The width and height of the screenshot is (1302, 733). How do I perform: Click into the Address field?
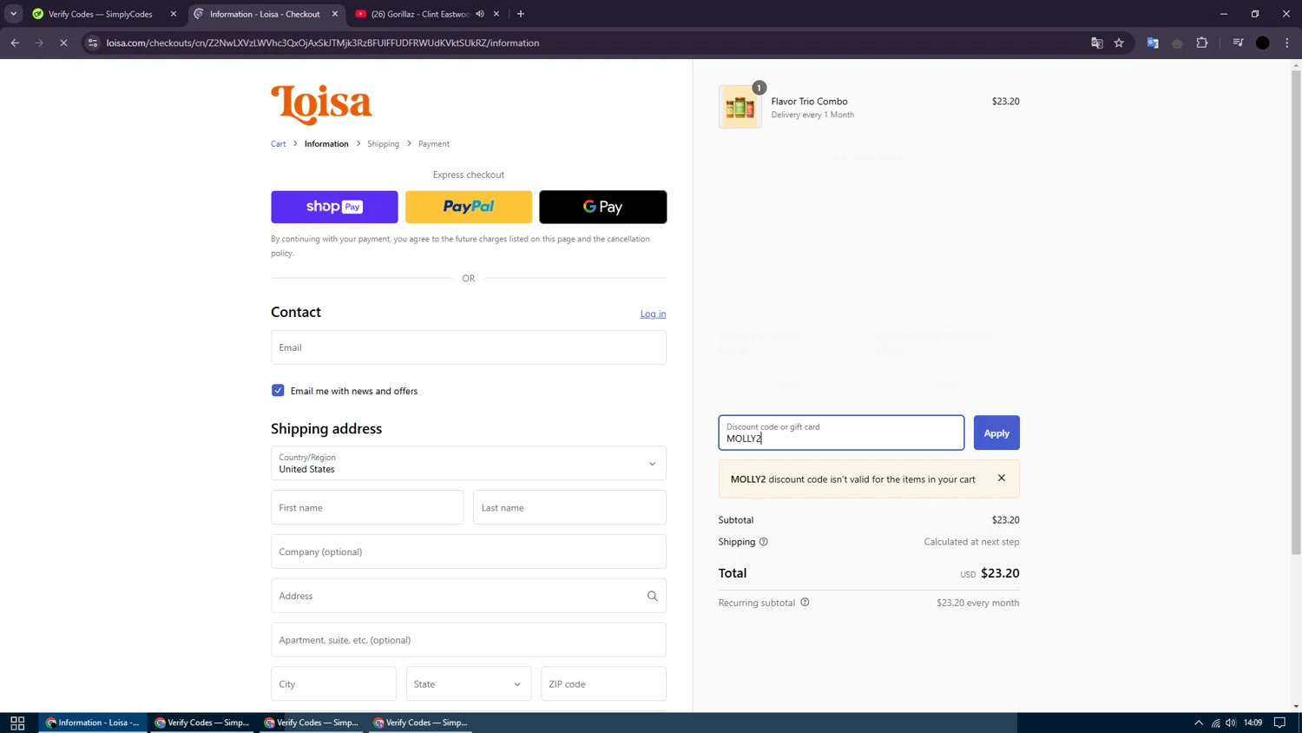(469, 597)
